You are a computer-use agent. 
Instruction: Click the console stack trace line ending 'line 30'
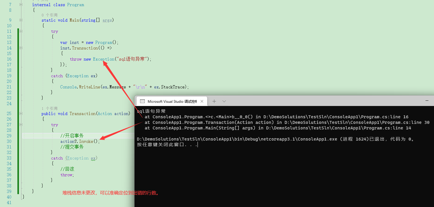[287, 122]
